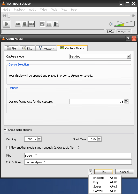Toggle fullscreen video mode icon
Image resolution: width=138 pixels, height=194 pixels.
click(42, 24)
